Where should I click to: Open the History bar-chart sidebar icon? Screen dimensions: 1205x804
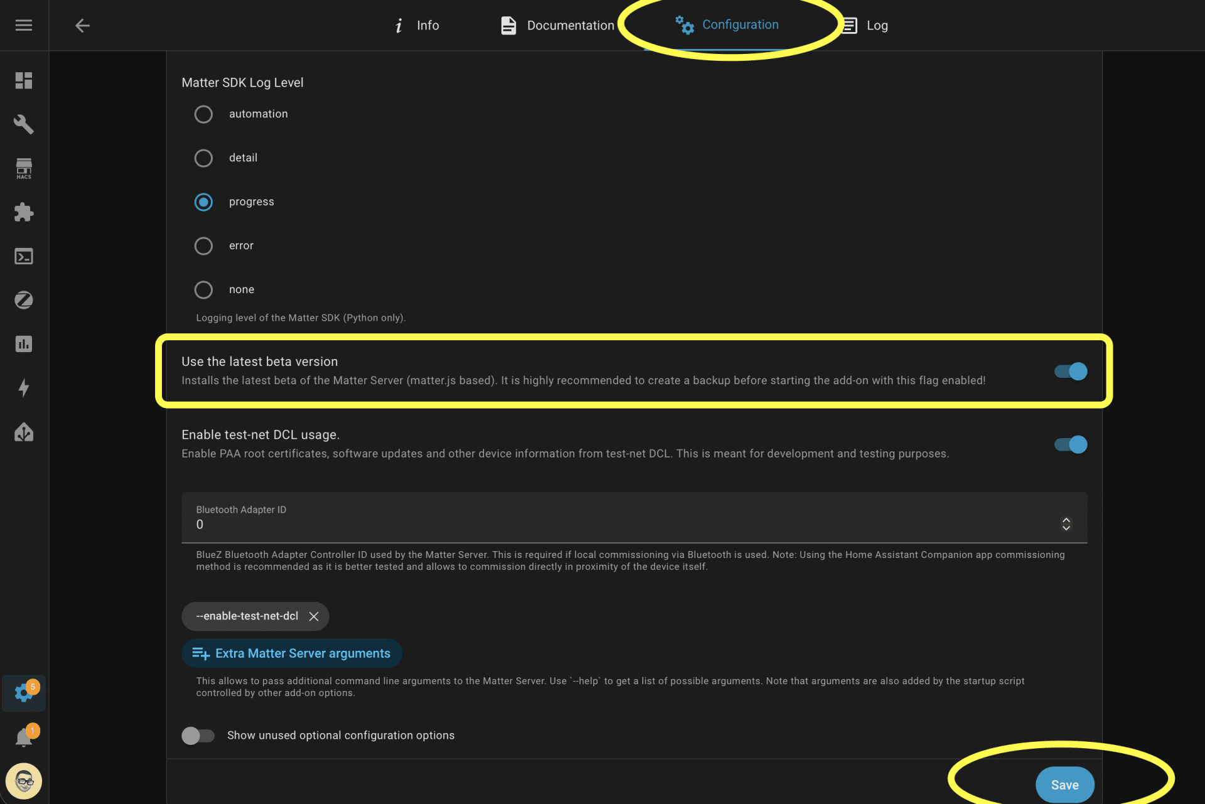point(23,343)
